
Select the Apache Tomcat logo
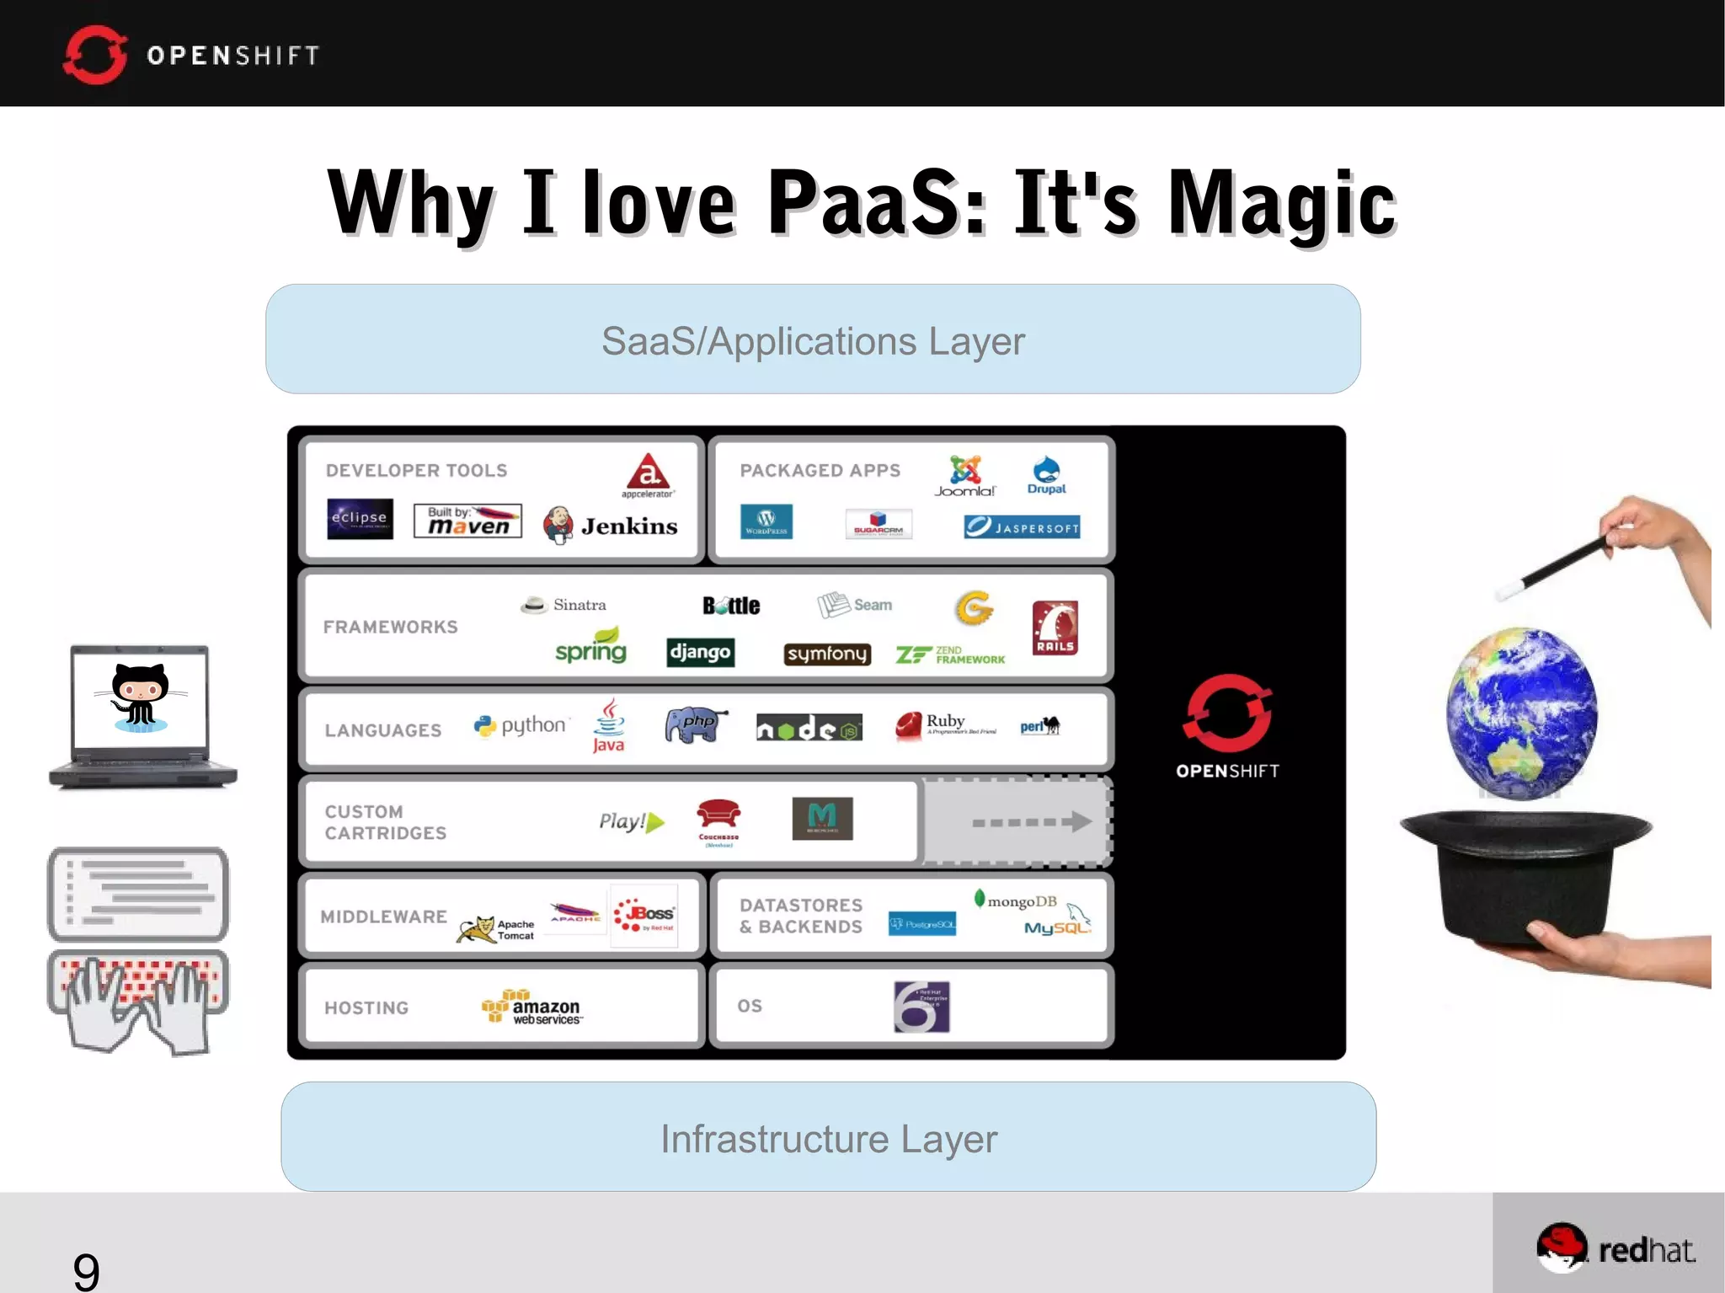pyautogui.click(x=495, y=929)
